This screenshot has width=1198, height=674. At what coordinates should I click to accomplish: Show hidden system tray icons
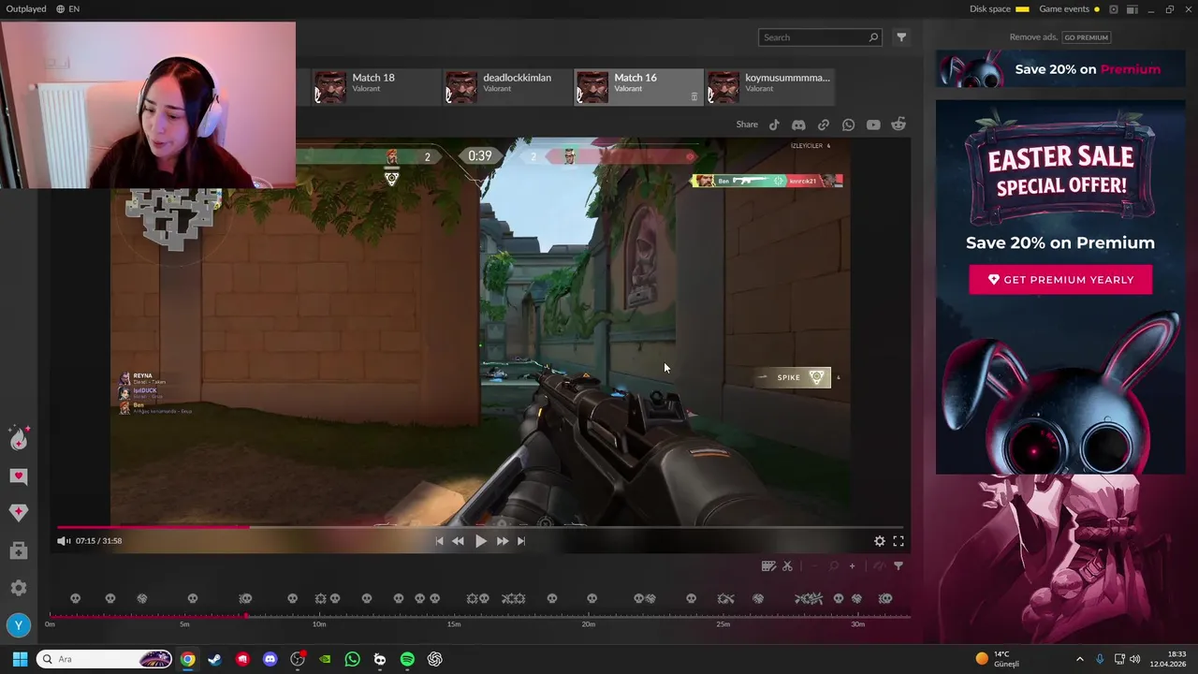[x=1080, y=659]
